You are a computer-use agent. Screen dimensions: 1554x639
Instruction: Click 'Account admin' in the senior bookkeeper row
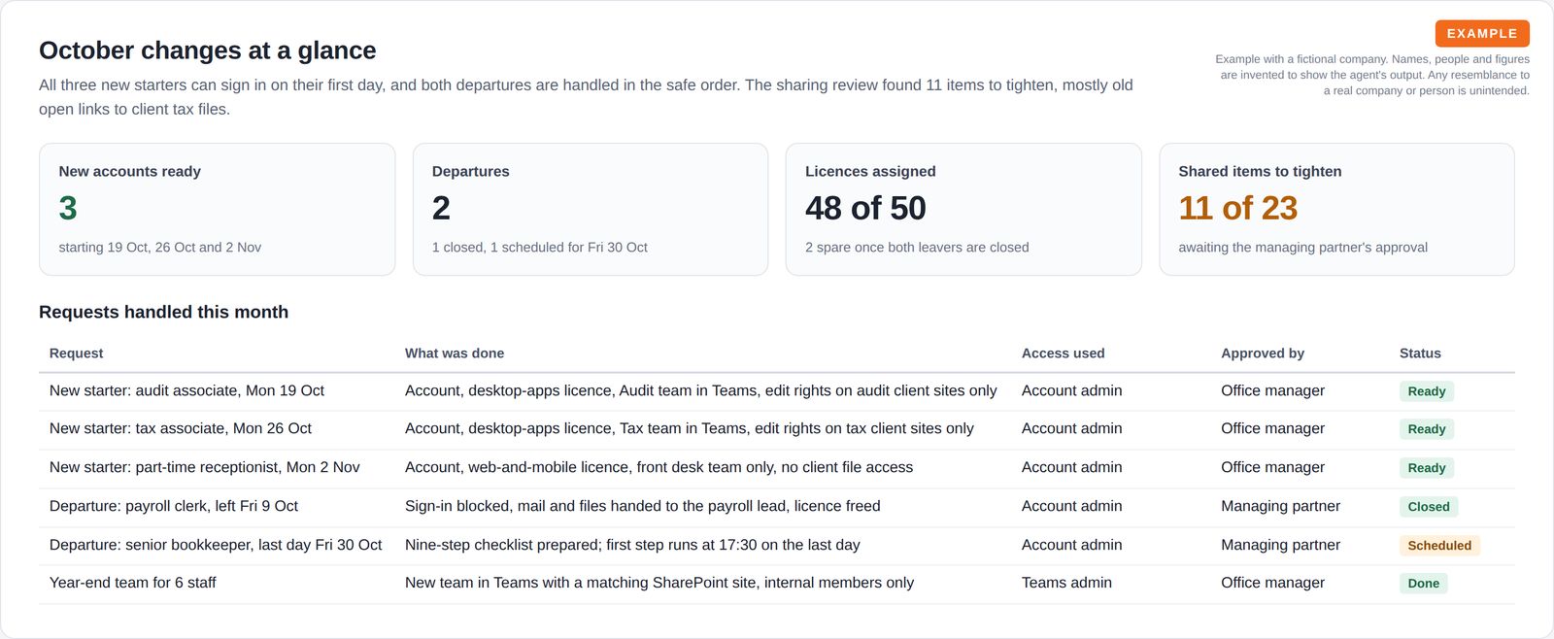[x=1072, y=545]
